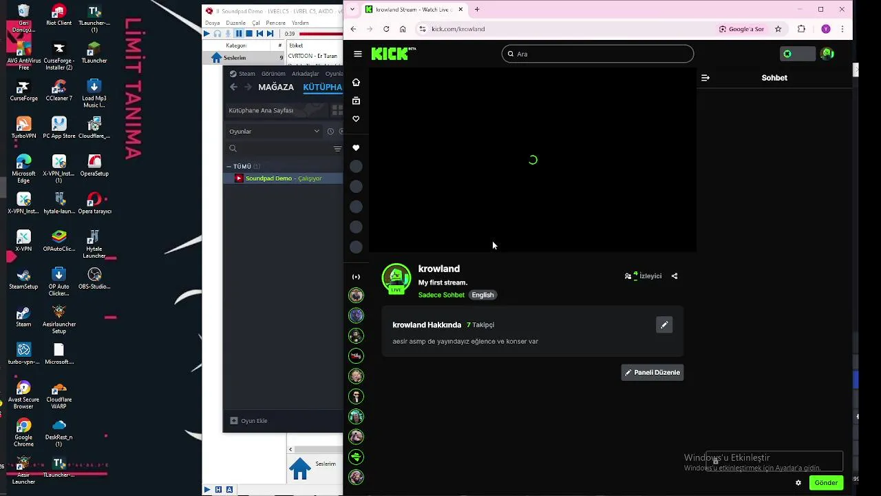Reload the kick.com page

coord(386,29)
